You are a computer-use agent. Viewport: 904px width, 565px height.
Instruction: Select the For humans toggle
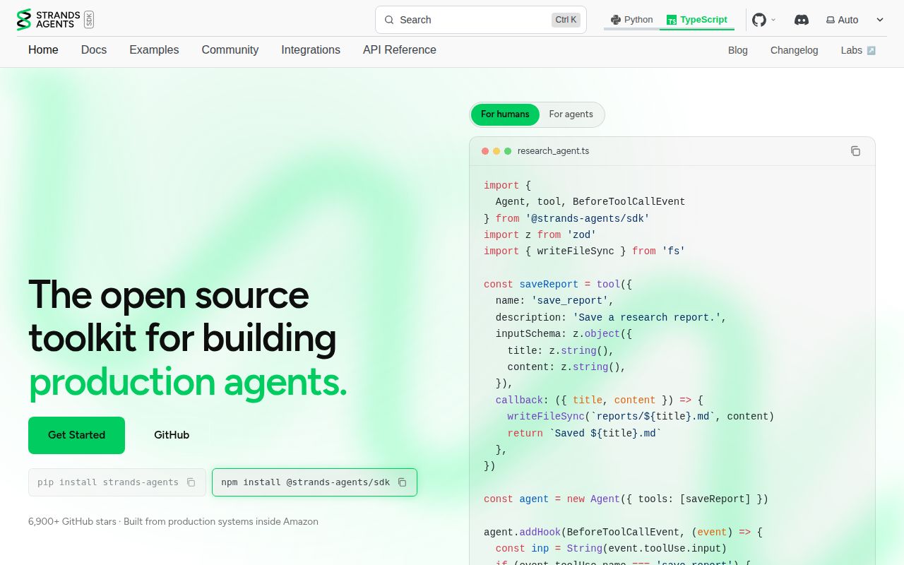505,114
